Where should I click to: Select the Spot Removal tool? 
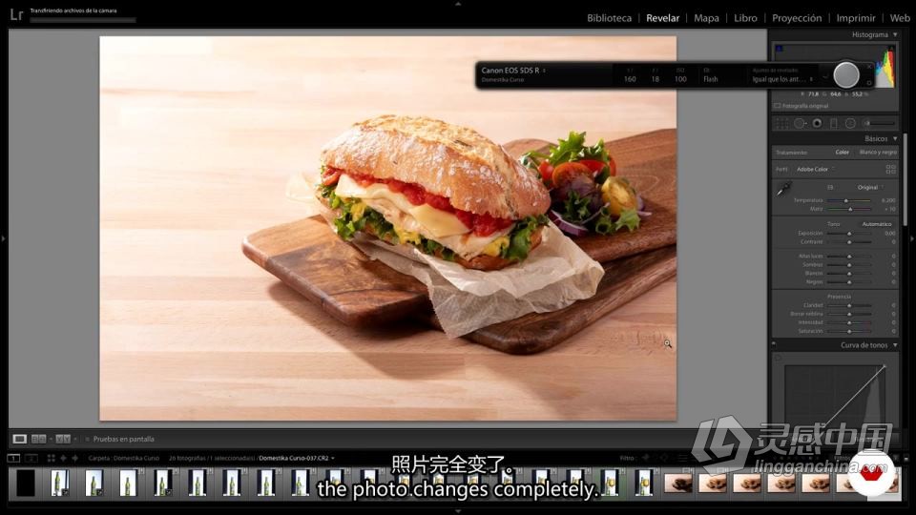pos(800,123)
